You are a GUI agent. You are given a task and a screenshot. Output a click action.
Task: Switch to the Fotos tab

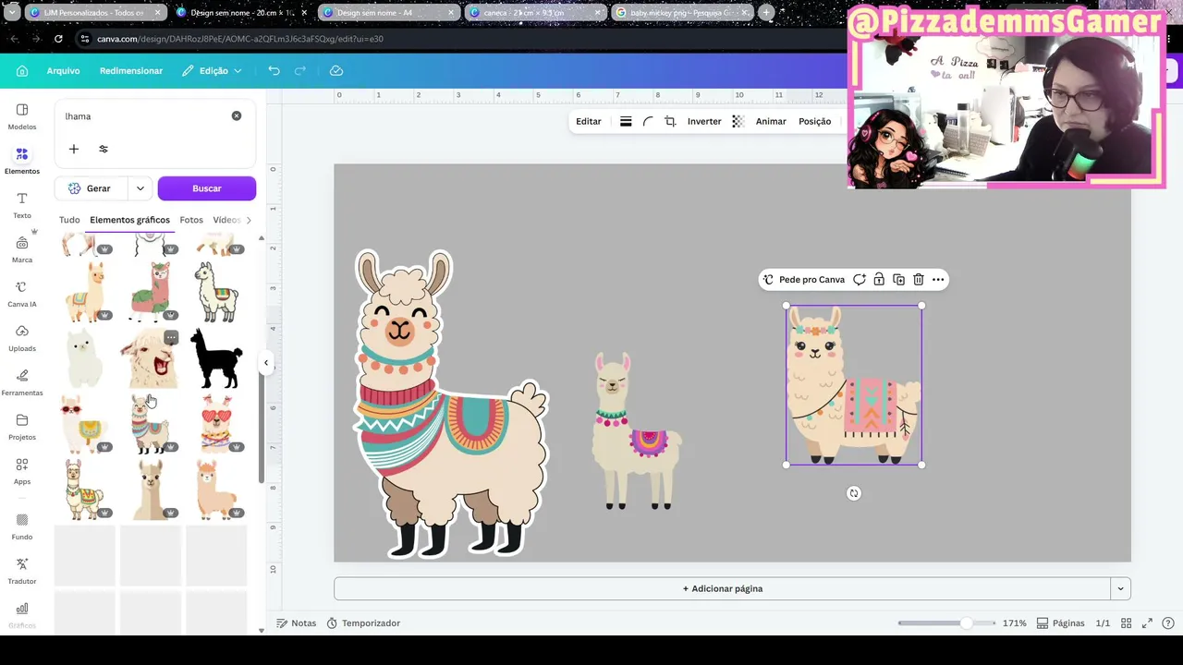[191, 220]
